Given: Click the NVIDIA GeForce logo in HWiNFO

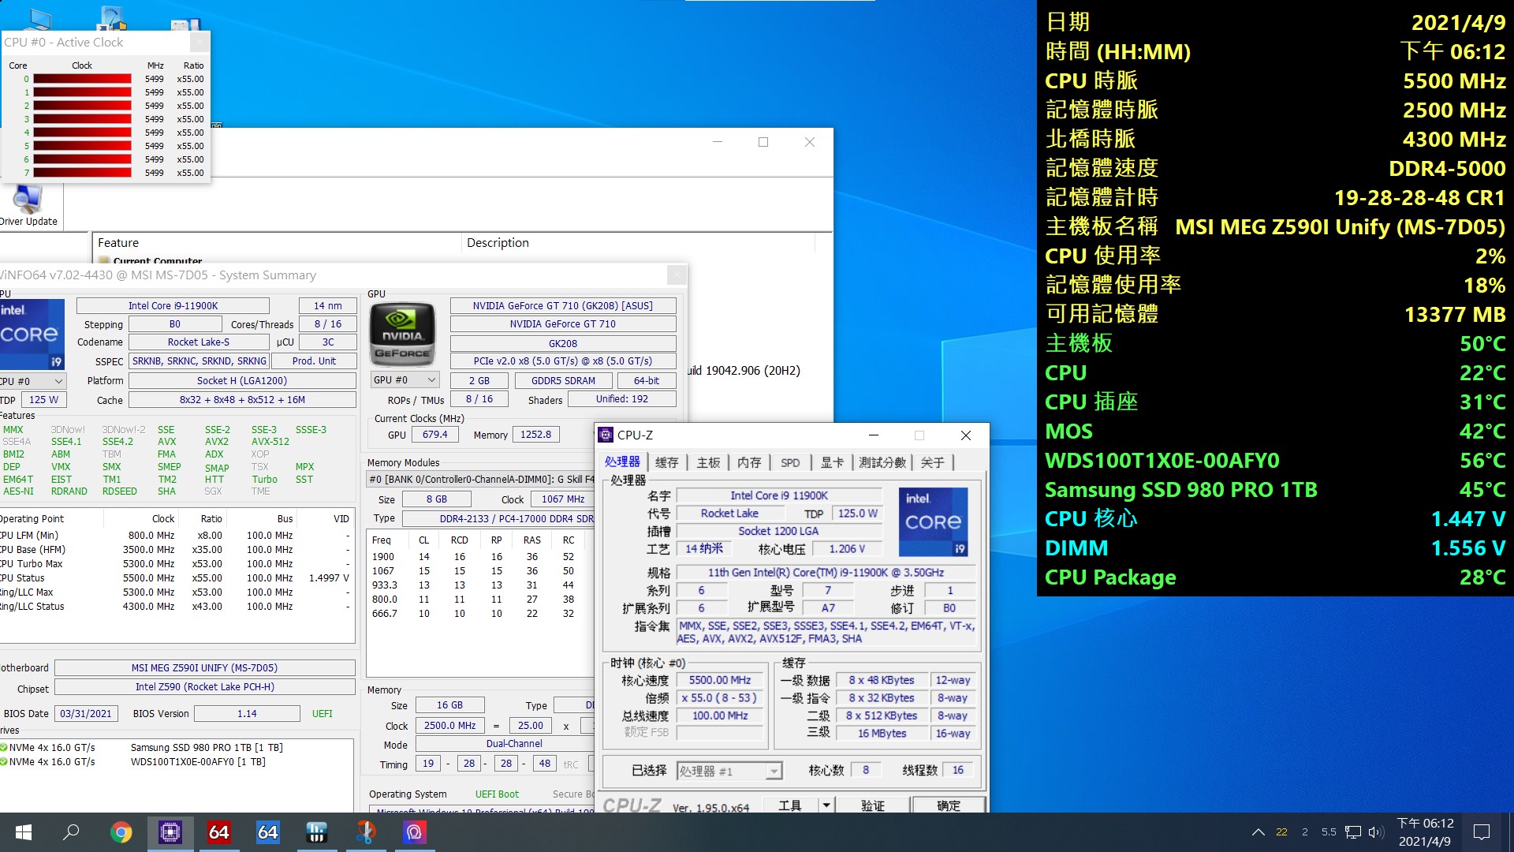Looking at the screenshot, I should tap(402, 334).
